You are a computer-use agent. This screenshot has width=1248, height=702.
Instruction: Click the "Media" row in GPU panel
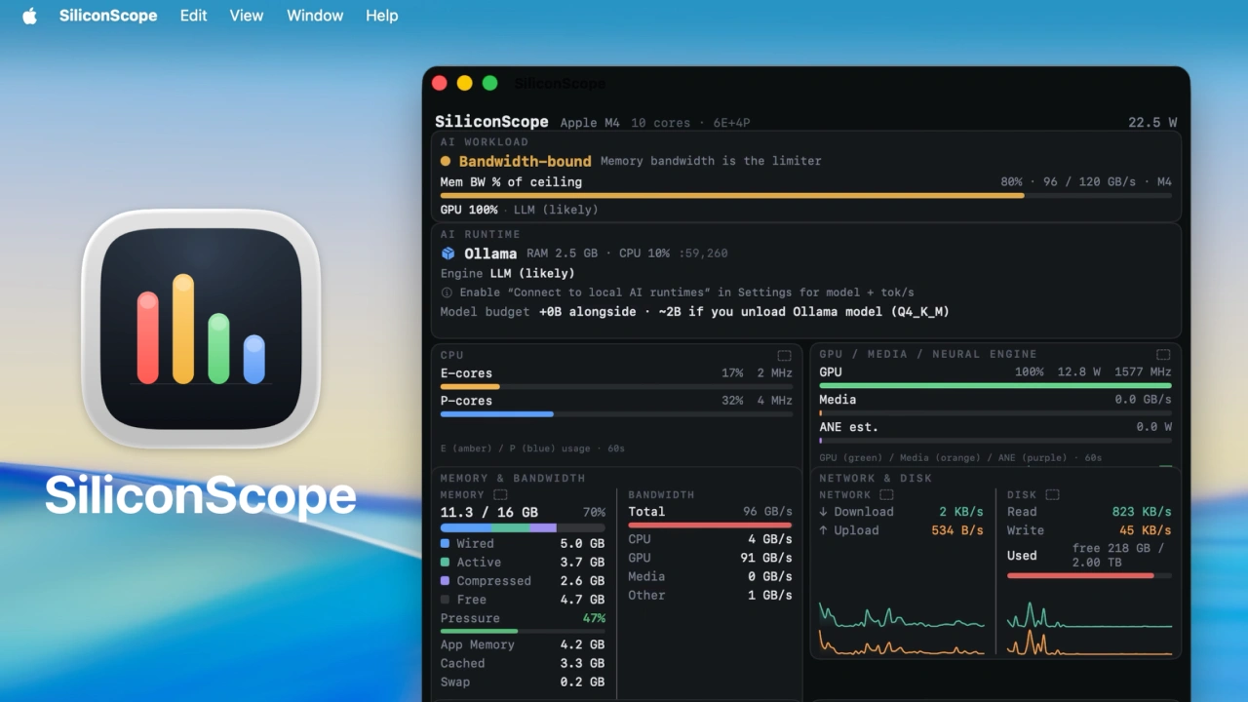coord(995,400)
